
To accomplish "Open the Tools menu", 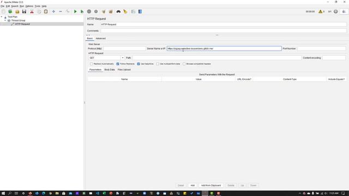I will click(38, 6).
